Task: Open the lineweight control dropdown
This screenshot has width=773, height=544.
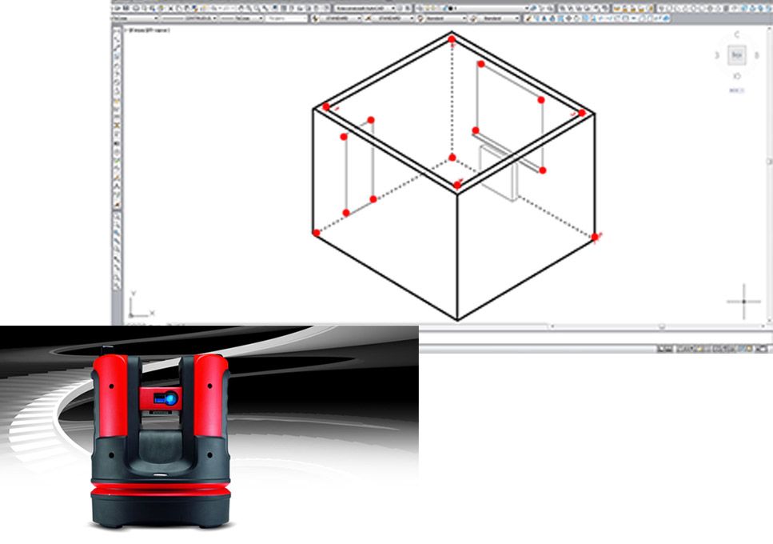Action: pos(242,18)
